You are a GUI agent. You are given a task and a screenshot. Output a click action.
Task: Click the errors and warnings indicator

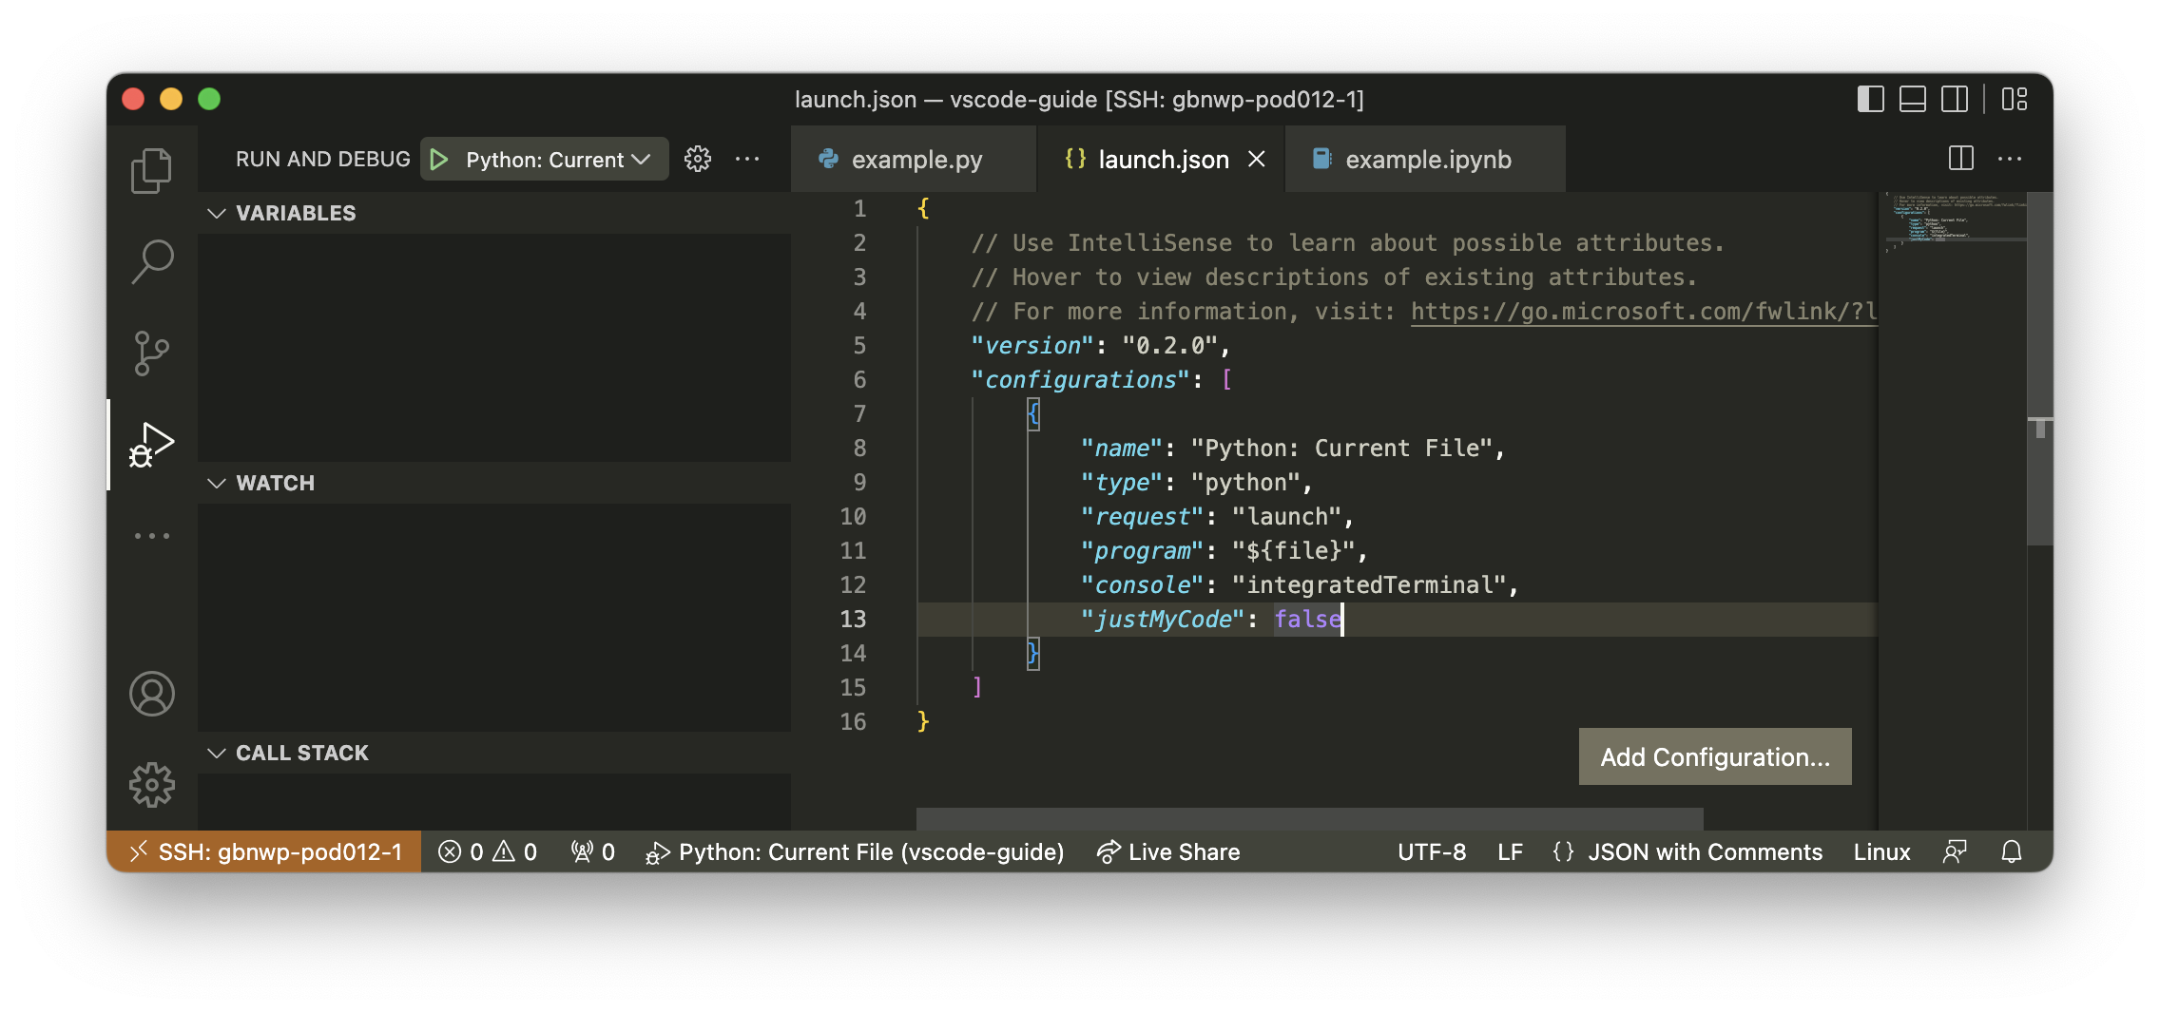pyautogui.click(x=487, y=851)
